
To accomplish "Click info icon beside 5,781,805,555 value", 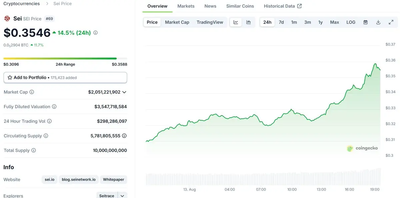I will (x=124, y=136).
